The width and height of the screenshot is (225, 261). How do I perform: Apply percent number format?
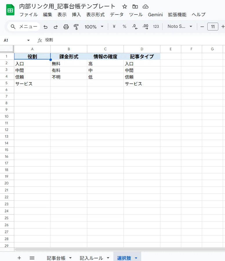pos(124,26)
